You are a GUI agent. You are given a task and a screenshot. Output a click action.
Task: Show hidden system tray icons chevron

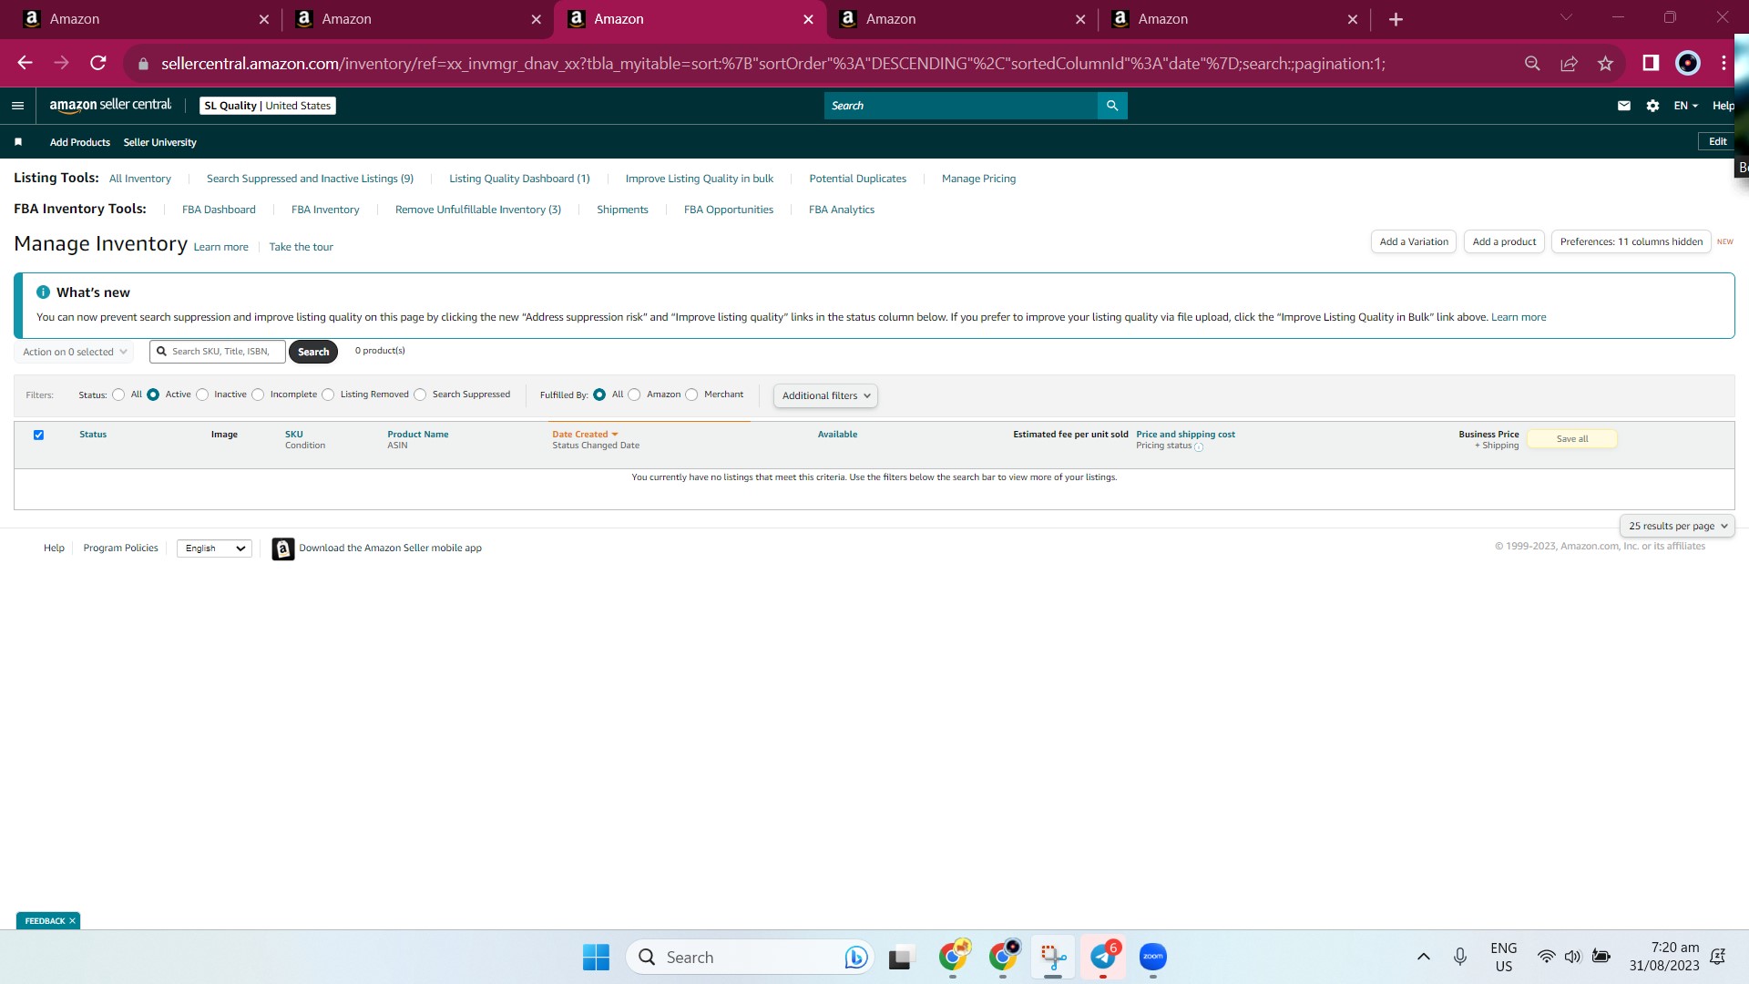[x=1424, y=957]
